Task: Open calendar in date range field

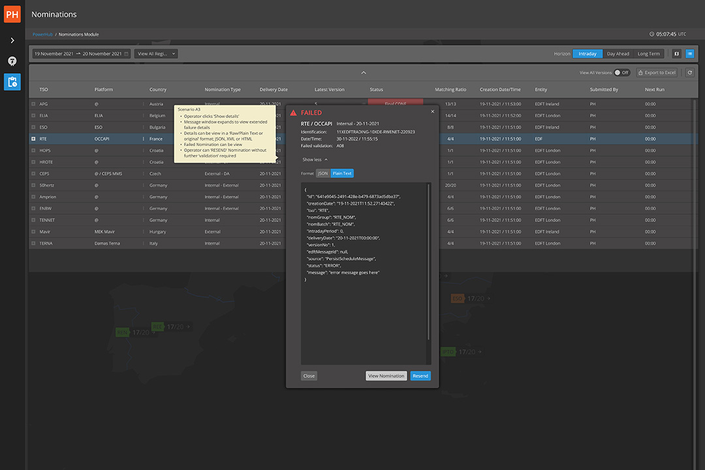Action: tap(126, 54)
